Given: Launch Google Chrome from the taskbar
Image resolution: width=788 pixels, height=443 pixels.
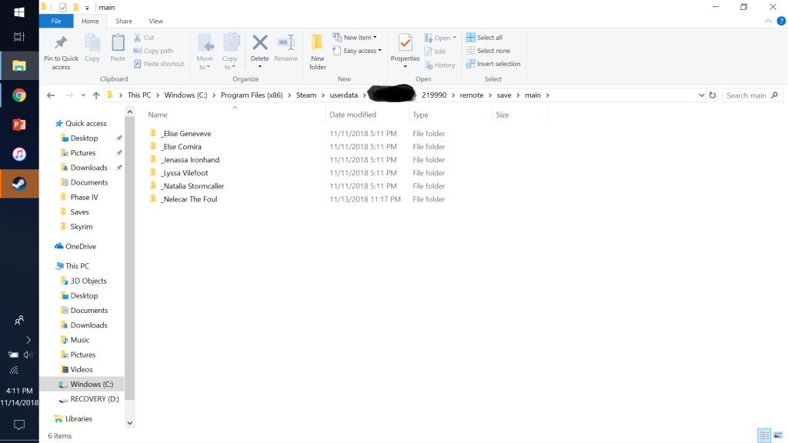Looking at the screenshot, I should click(x=19, y=95).
